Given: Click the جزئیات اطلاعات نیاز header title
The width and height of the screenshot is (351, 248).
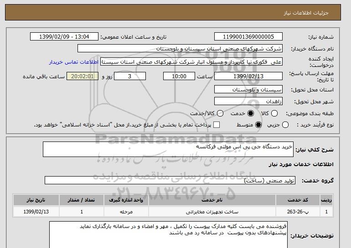Looking at the screenshot, I should 306,13.
